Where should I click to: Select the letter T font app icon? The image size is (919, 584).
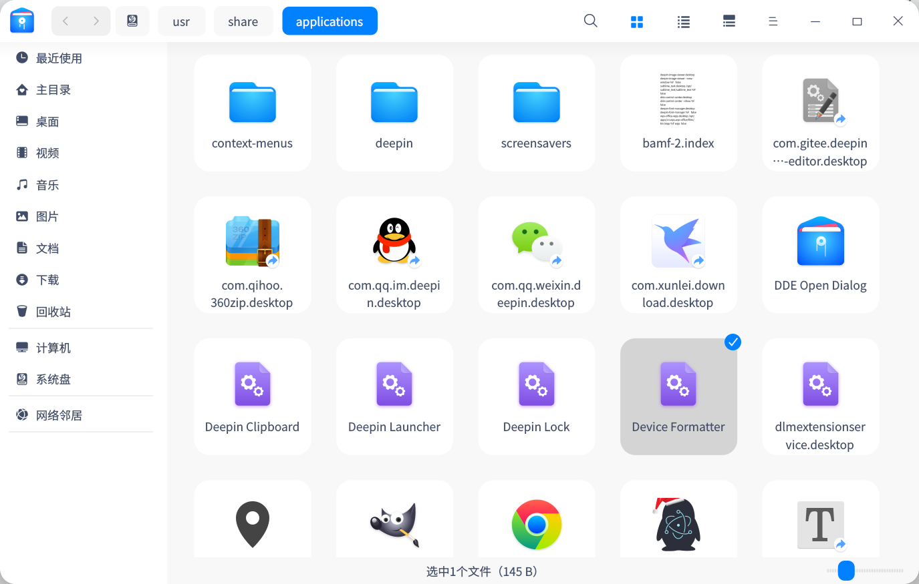point(821,525)
